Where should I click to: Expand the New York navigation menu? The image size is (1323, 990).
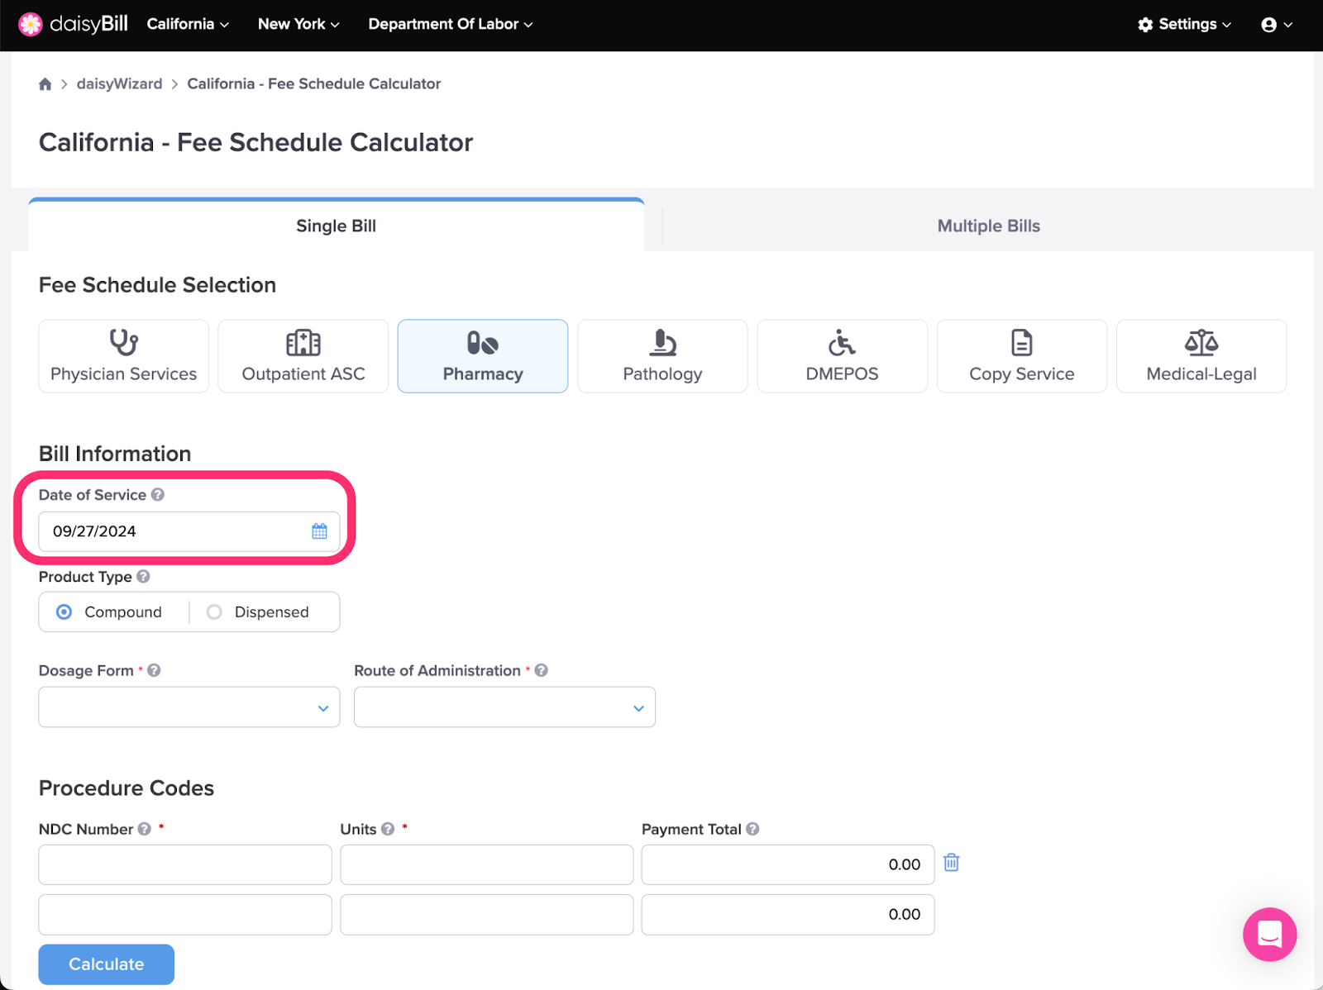[299, 25]
